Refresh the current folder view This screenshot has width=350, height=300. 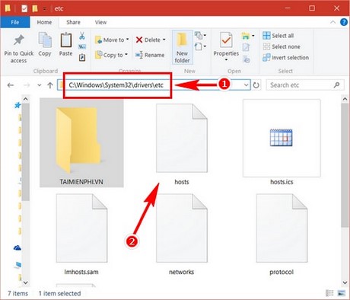click(x=256, y=85)
